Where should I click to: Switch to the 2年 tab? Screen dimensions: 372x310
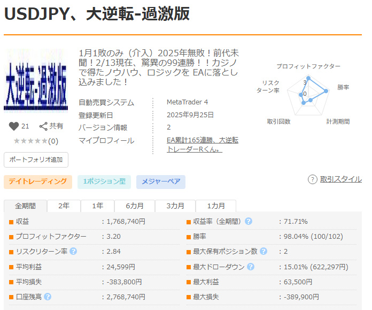(64, 206)
